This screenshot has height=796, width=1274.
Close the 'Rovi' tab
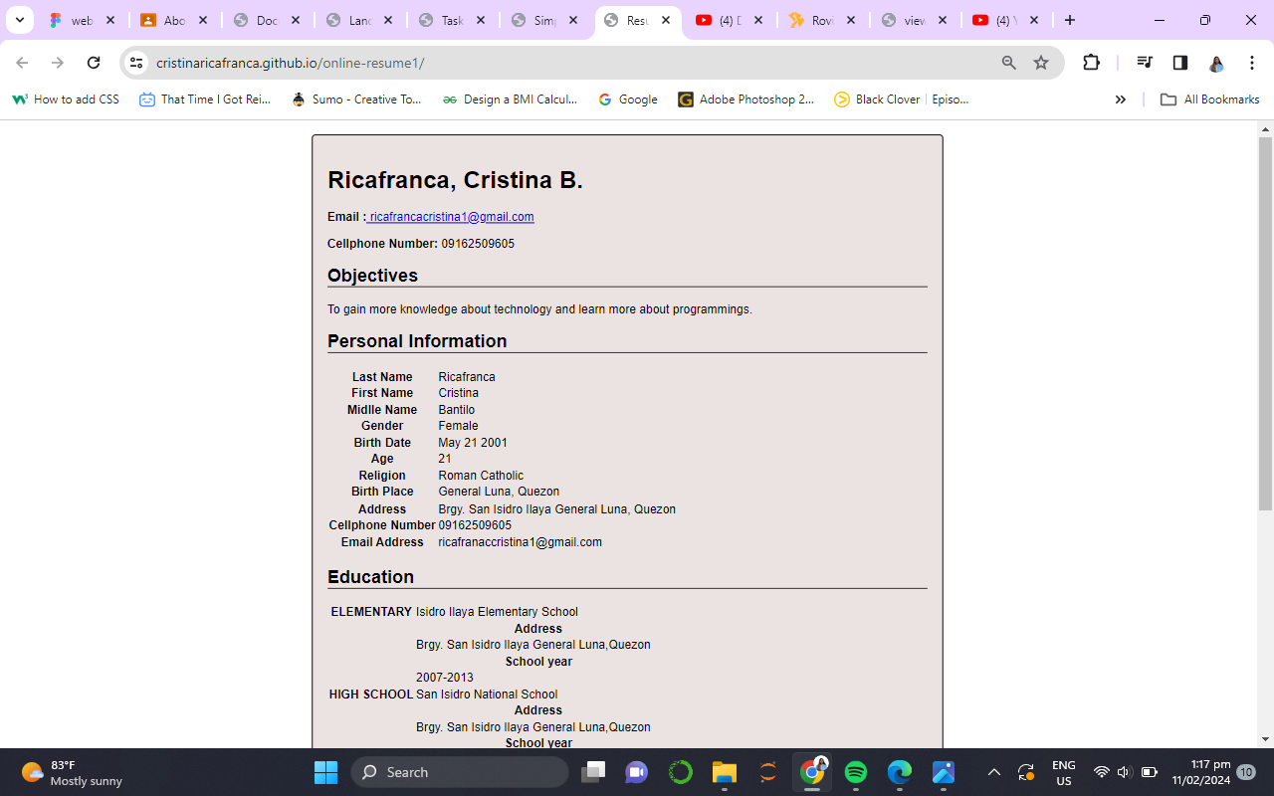point(851,20)
